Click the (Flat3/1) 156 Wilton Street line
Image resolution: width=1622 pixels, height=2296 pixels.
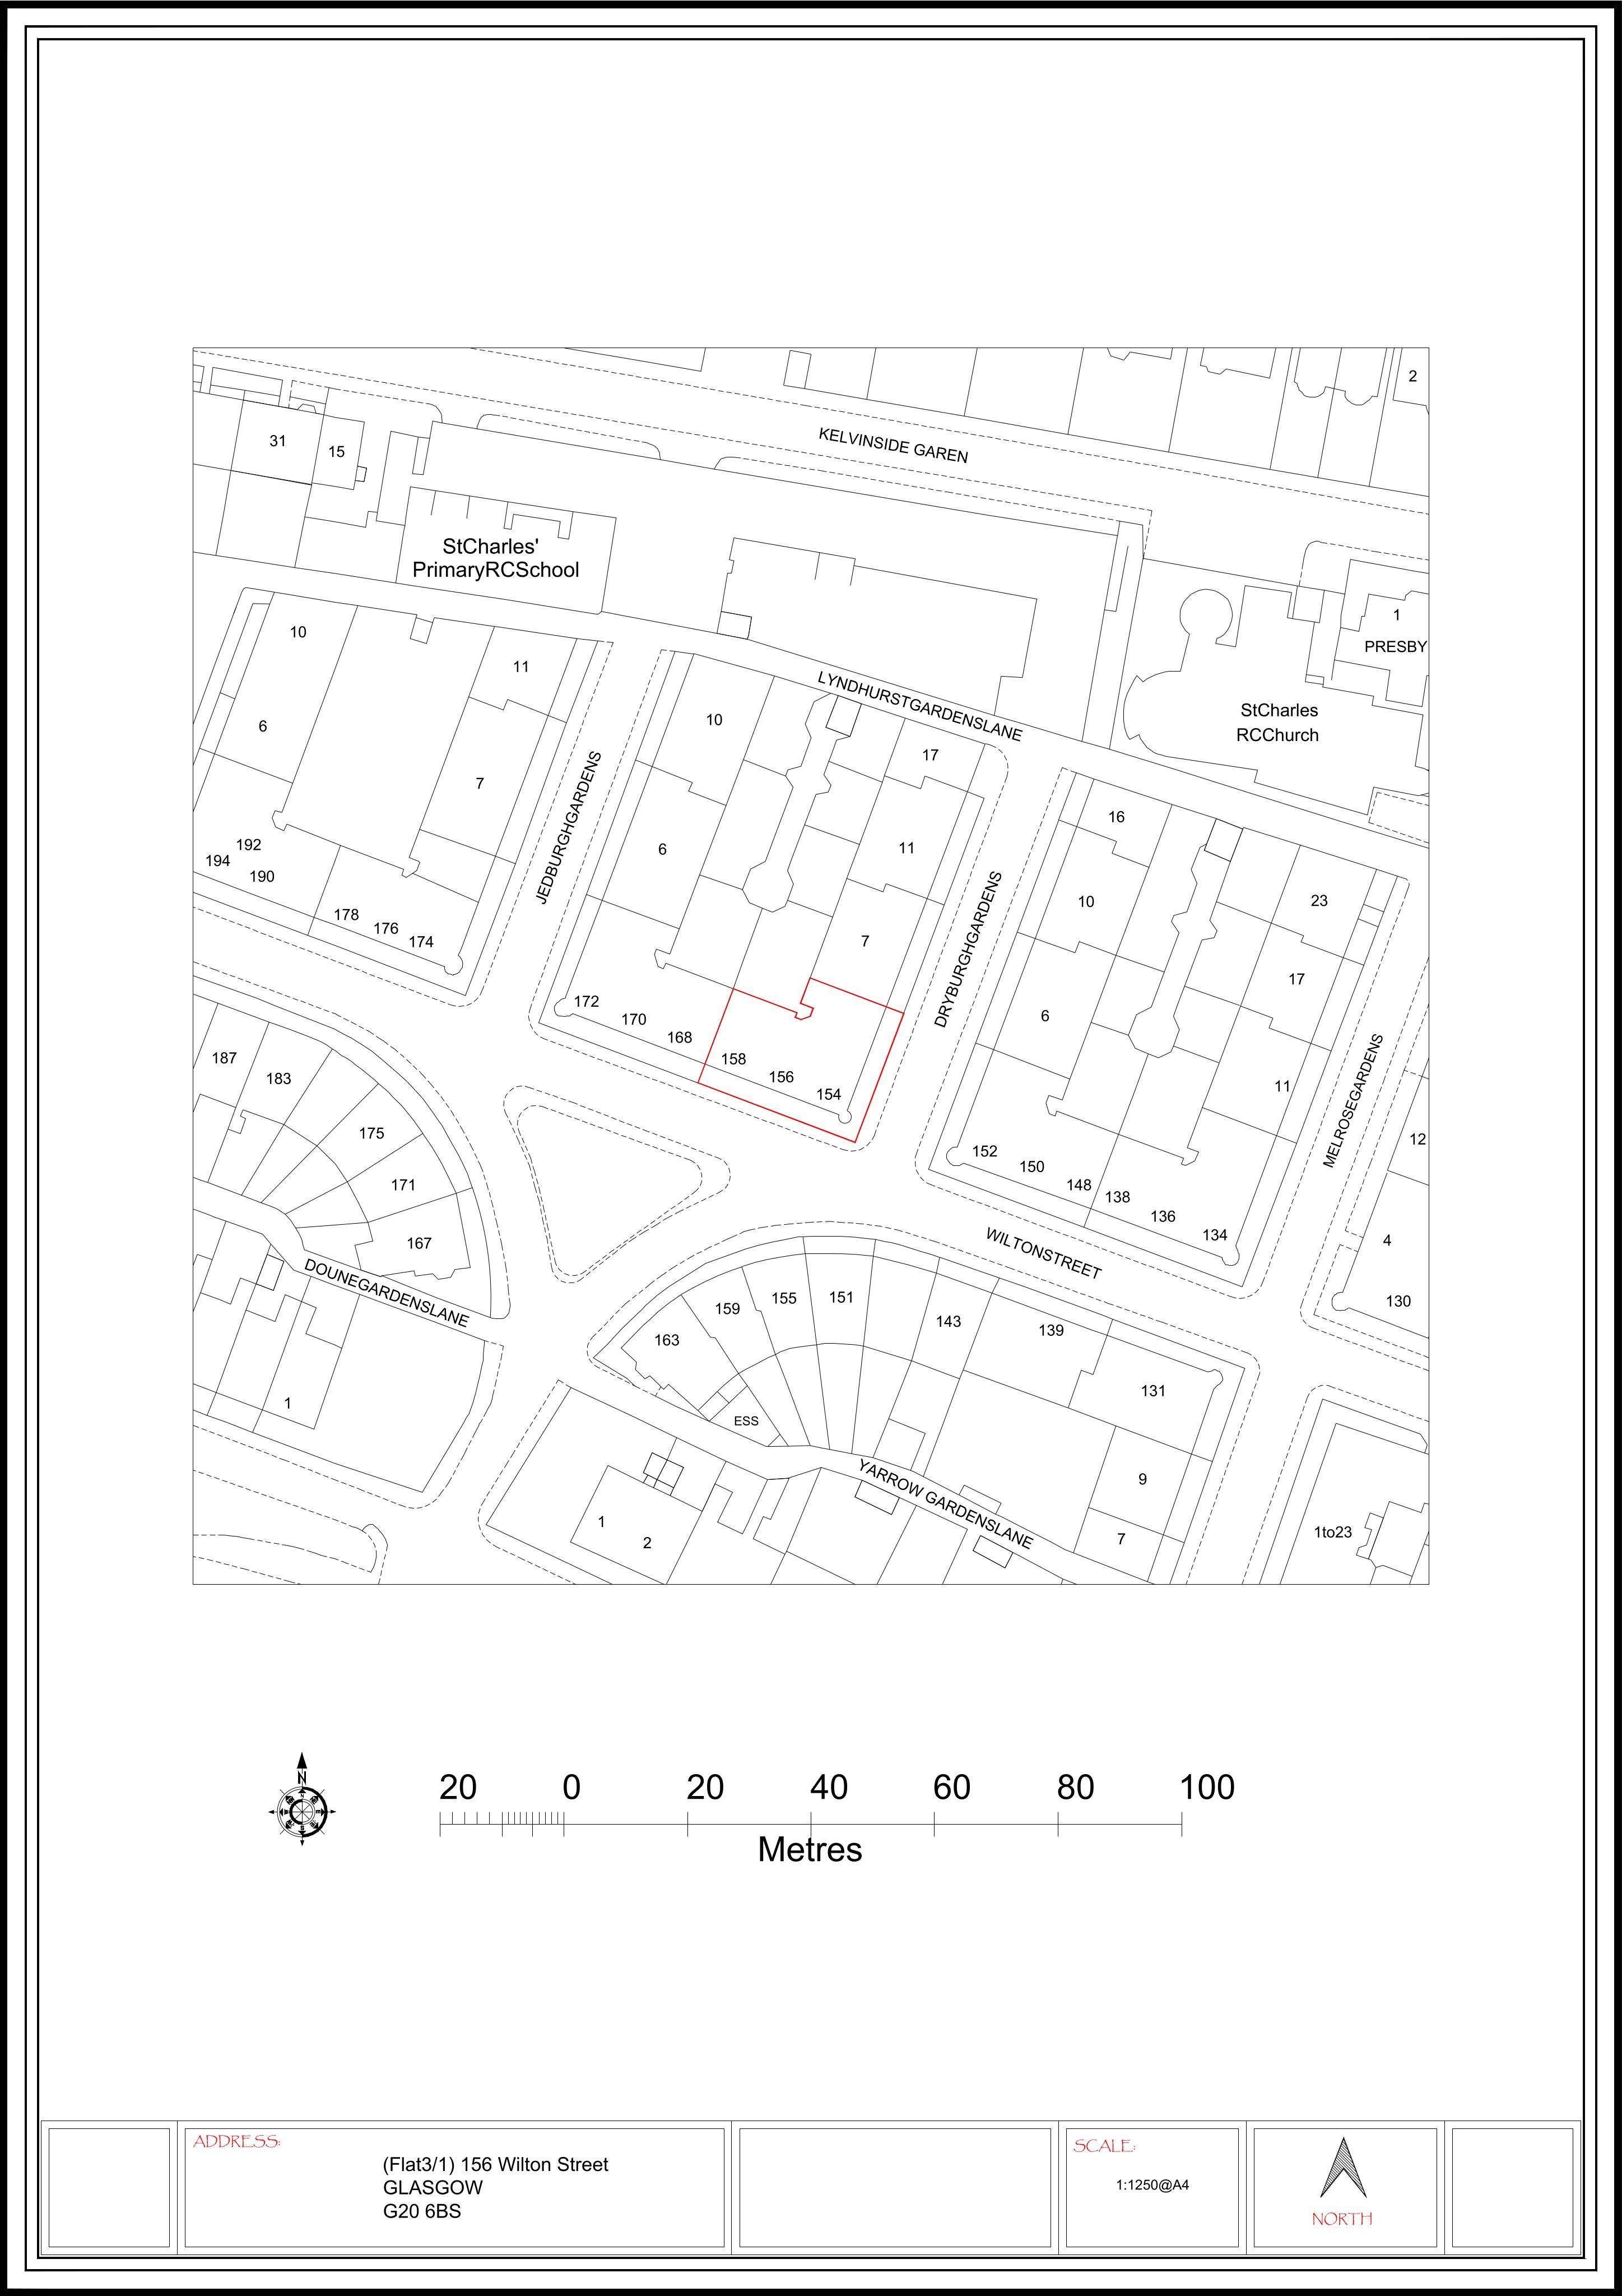[496, 2164]
